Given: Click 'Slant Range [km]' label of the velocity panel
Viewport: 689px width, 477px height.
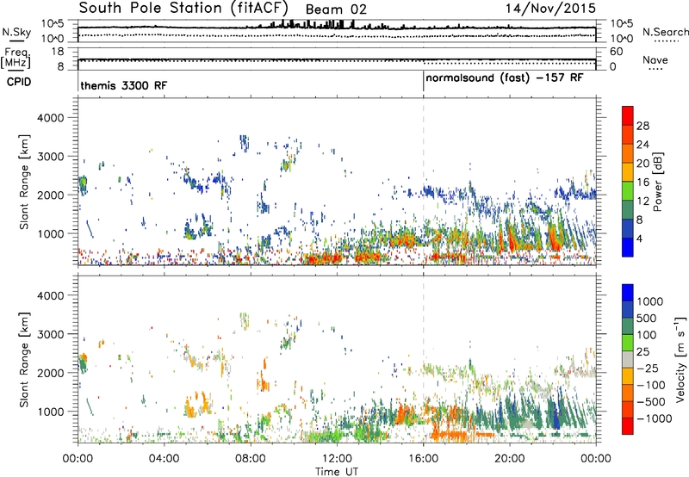Looking at the screenshot, I should (24, 360).
